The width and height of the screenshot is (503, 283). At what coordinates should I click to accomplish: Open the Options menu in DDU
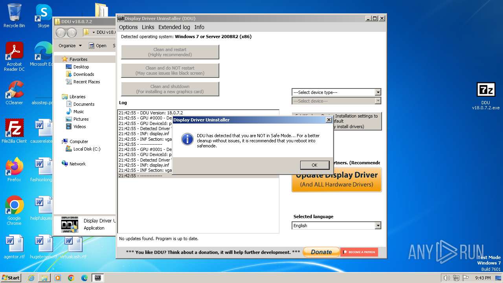128,27
